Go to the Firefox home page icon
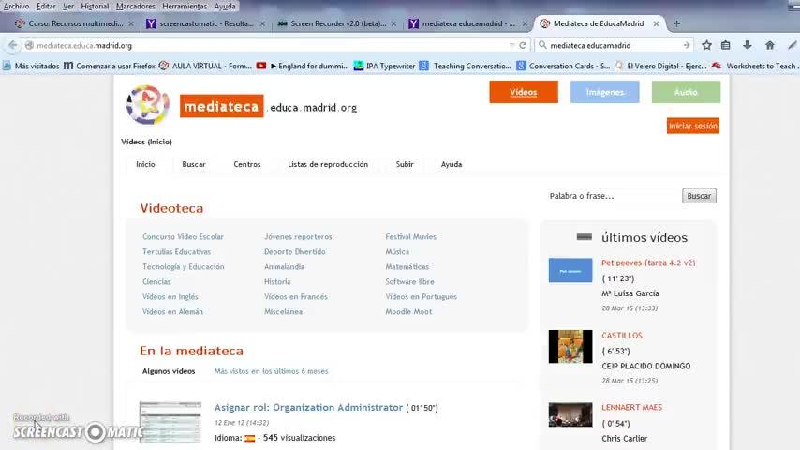This screenshot has height=450, width=800. 770,45
